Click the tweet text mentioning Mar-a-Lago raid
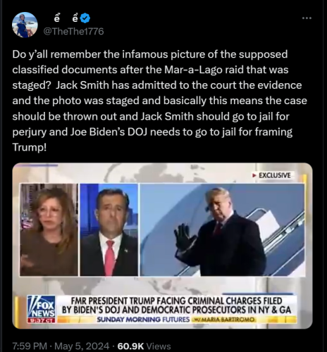The image size is (327, 352). click(160, 101)
